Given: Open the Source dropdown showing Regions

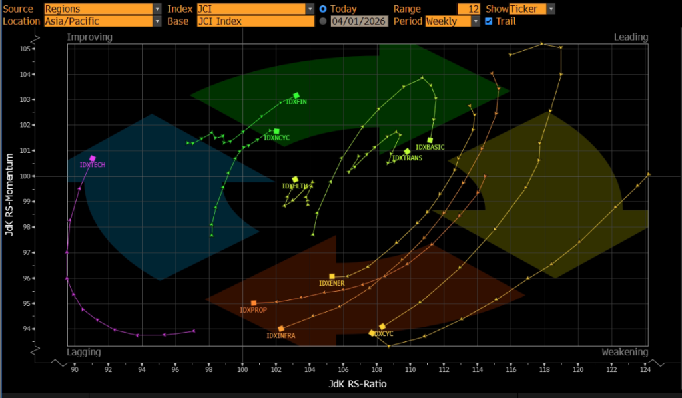Looking at the screenshot, I should point(102,9).
